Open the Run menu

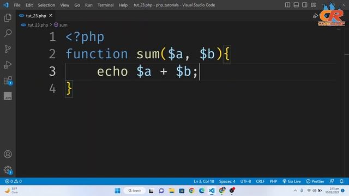(x=88, y=5)
